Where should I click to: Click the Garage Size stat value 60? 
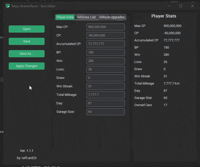165,98
